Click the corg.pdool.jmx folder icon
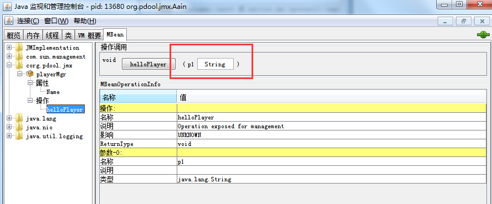Screen dimensions: 492x204 pos(19,65)
